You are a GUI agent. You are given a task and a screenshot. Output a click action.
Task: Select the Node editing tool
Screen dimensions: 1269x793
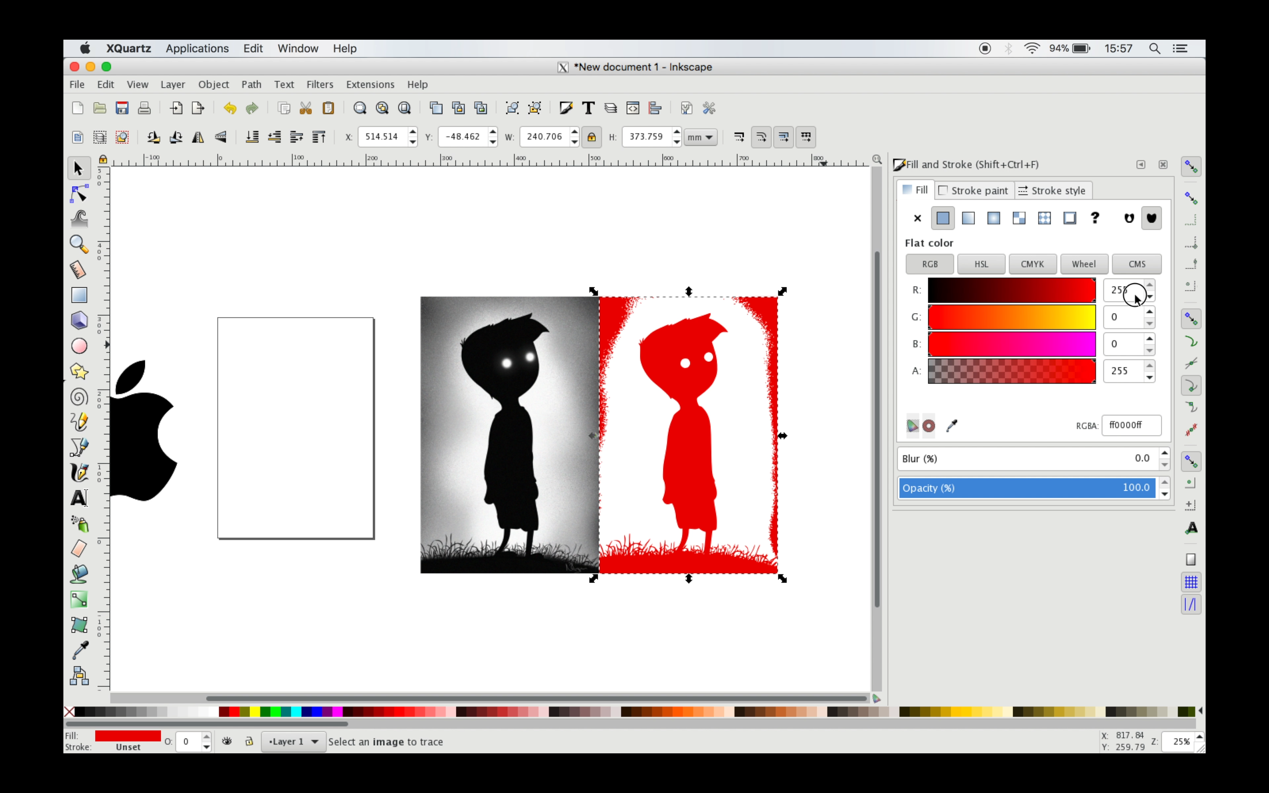[79, 193]
